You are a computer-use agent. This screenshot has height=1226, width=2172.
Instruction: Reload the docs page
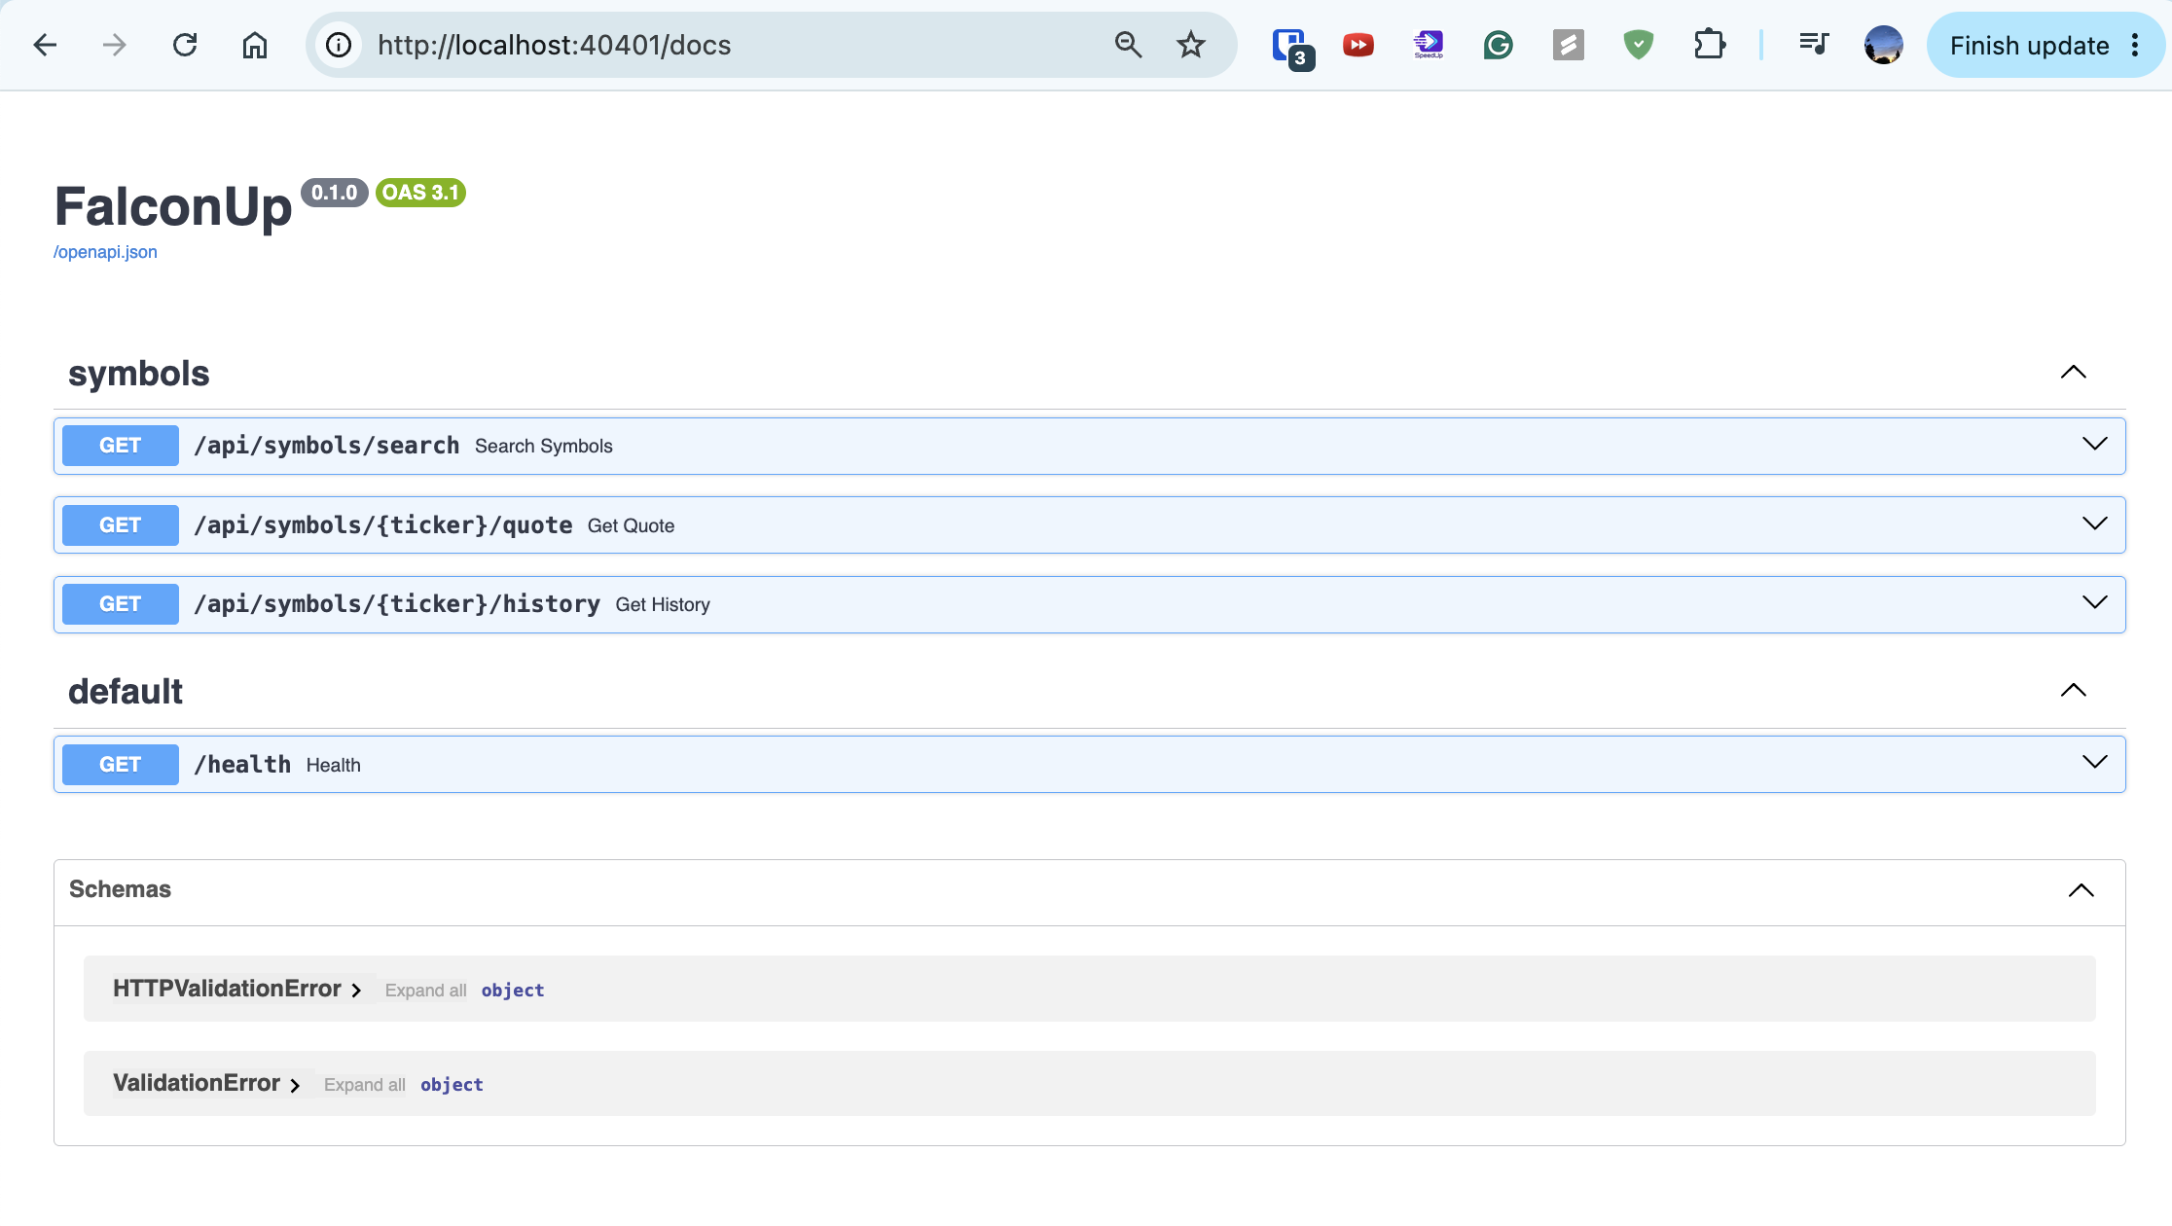point(185,45)
